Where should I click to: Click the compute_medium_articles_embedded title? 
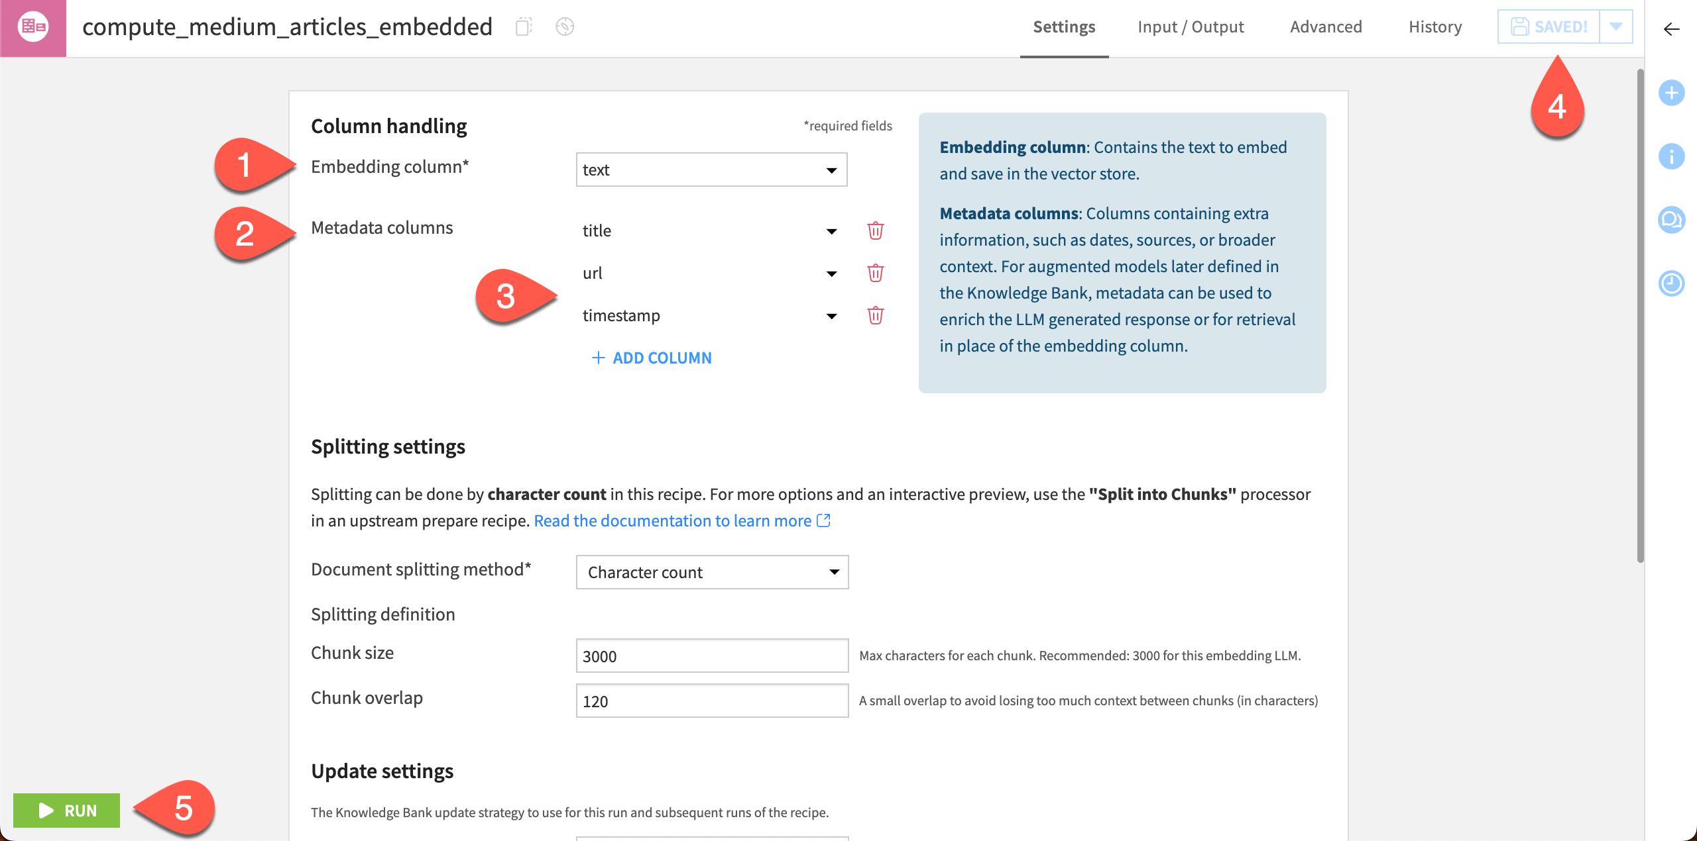click(x=287, y=27)
